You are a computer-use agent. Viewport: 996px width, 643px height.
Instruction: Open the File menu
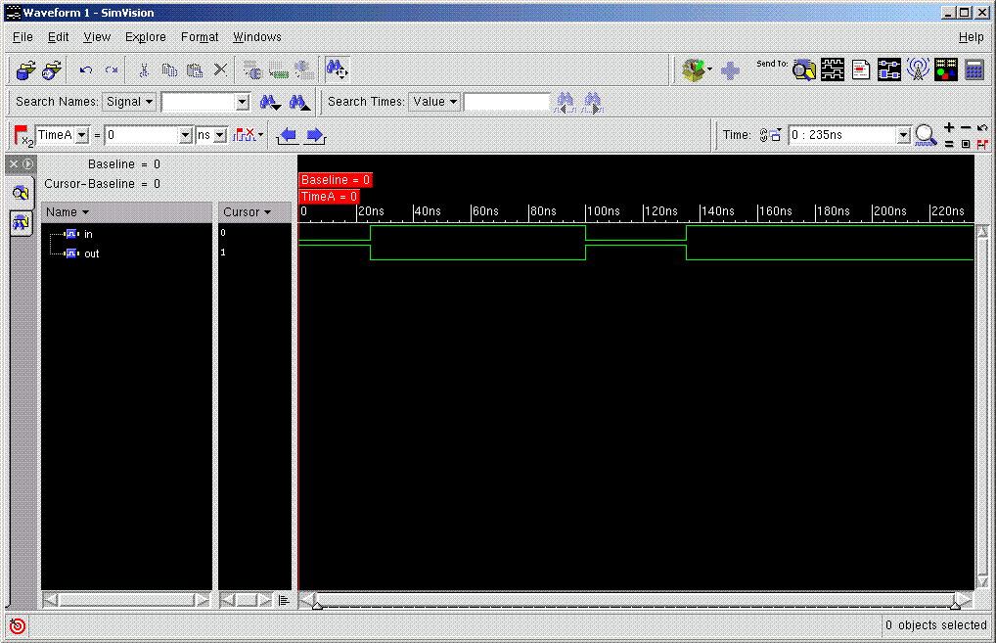pos(23,37)
